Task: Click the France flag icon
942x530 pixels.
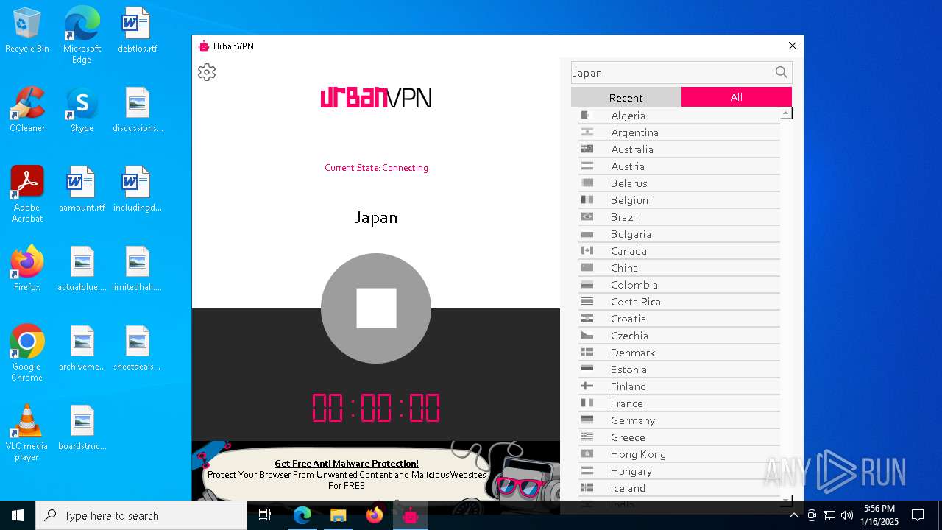Action: (x=587, y=403)
